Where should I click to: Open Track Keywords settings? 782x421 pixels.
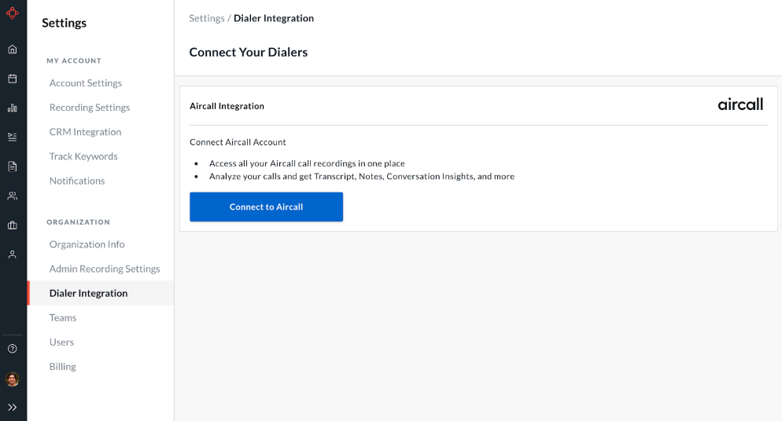(83, 156)
